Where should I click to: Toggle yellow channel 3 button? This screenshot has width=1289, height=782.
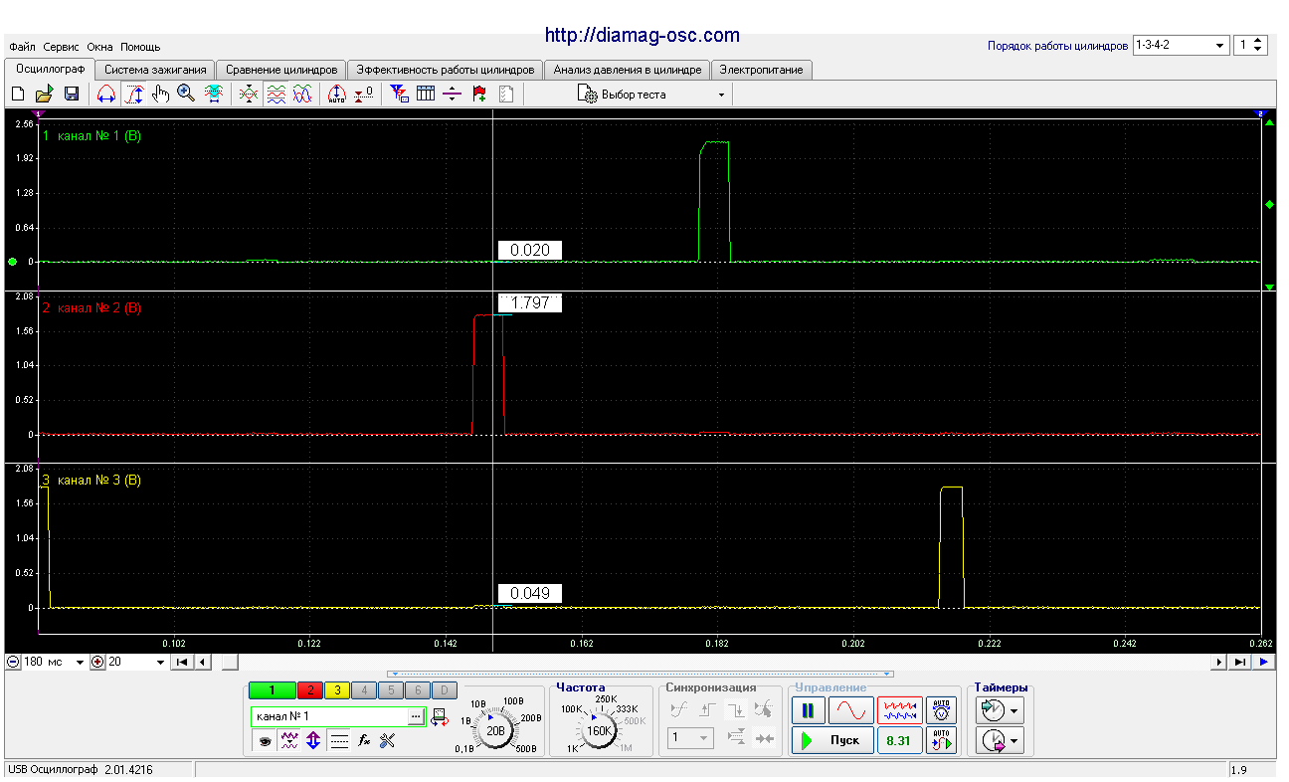click(x=336, y=690)
